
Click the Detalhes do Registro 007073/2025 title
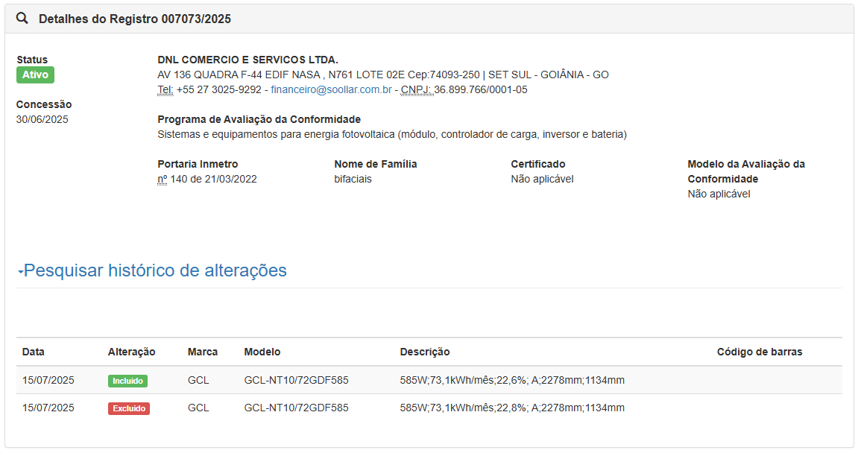click(135, 19)
